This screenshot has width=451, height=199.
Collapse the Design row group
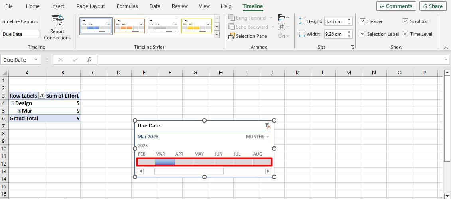pos(12,103)
